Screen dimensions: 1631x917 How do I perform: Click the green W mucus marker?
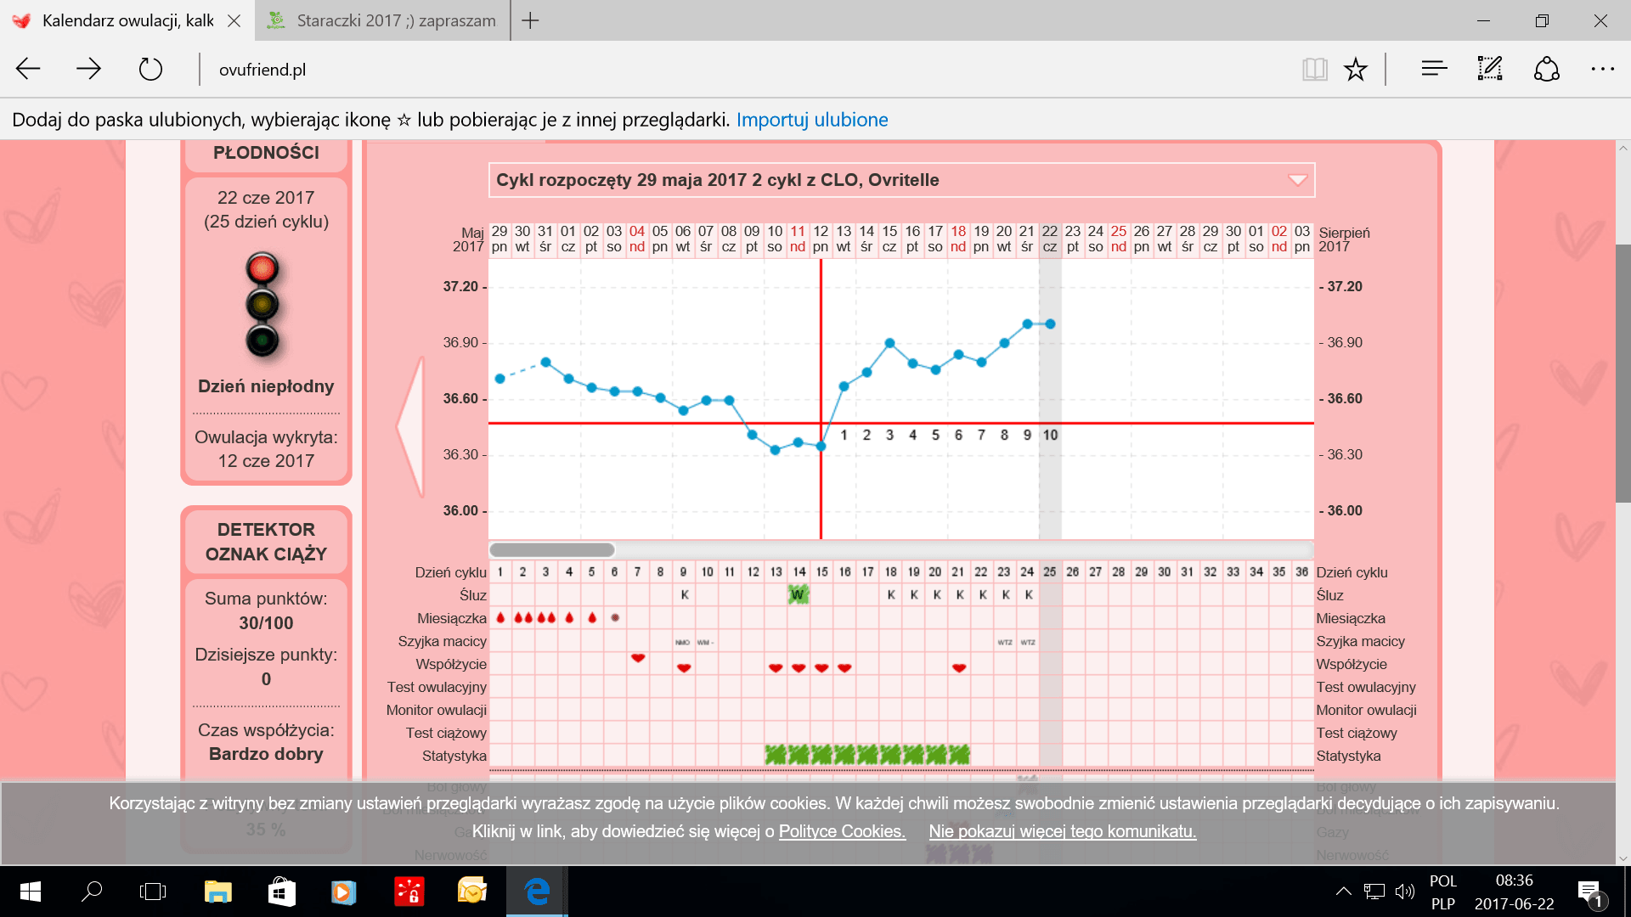[798, 595]
